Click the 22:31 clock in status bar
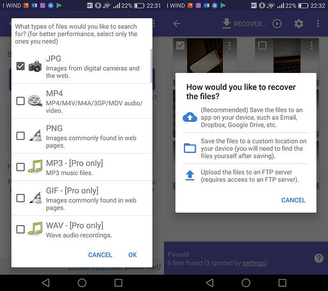 (x=153, y=6)
